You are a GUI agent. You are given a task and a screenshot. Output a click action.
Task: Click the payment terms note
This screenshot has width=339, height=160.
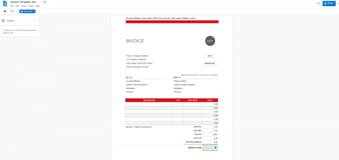click(199, 75)
